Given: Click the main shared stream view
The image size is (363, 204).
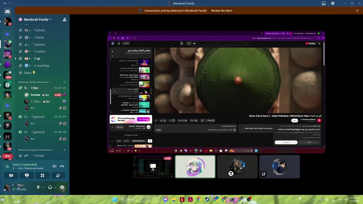Looking at the screenshot, I should pos(216,92).
